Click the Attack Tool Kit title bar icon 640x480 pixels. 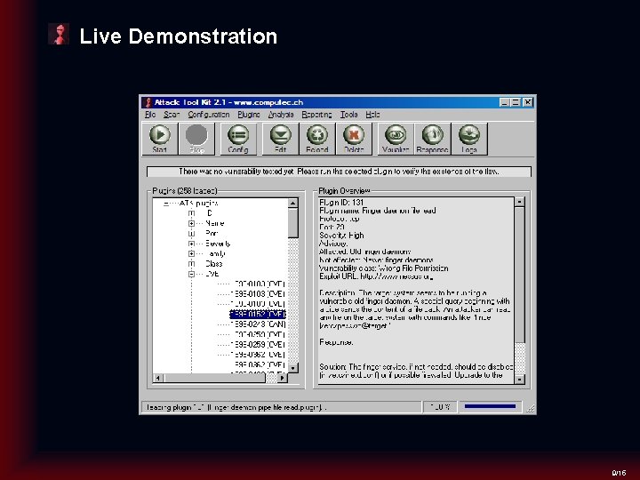coord(148,102)
